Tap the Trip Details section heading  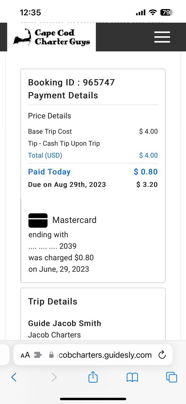[x=53, y=302]
